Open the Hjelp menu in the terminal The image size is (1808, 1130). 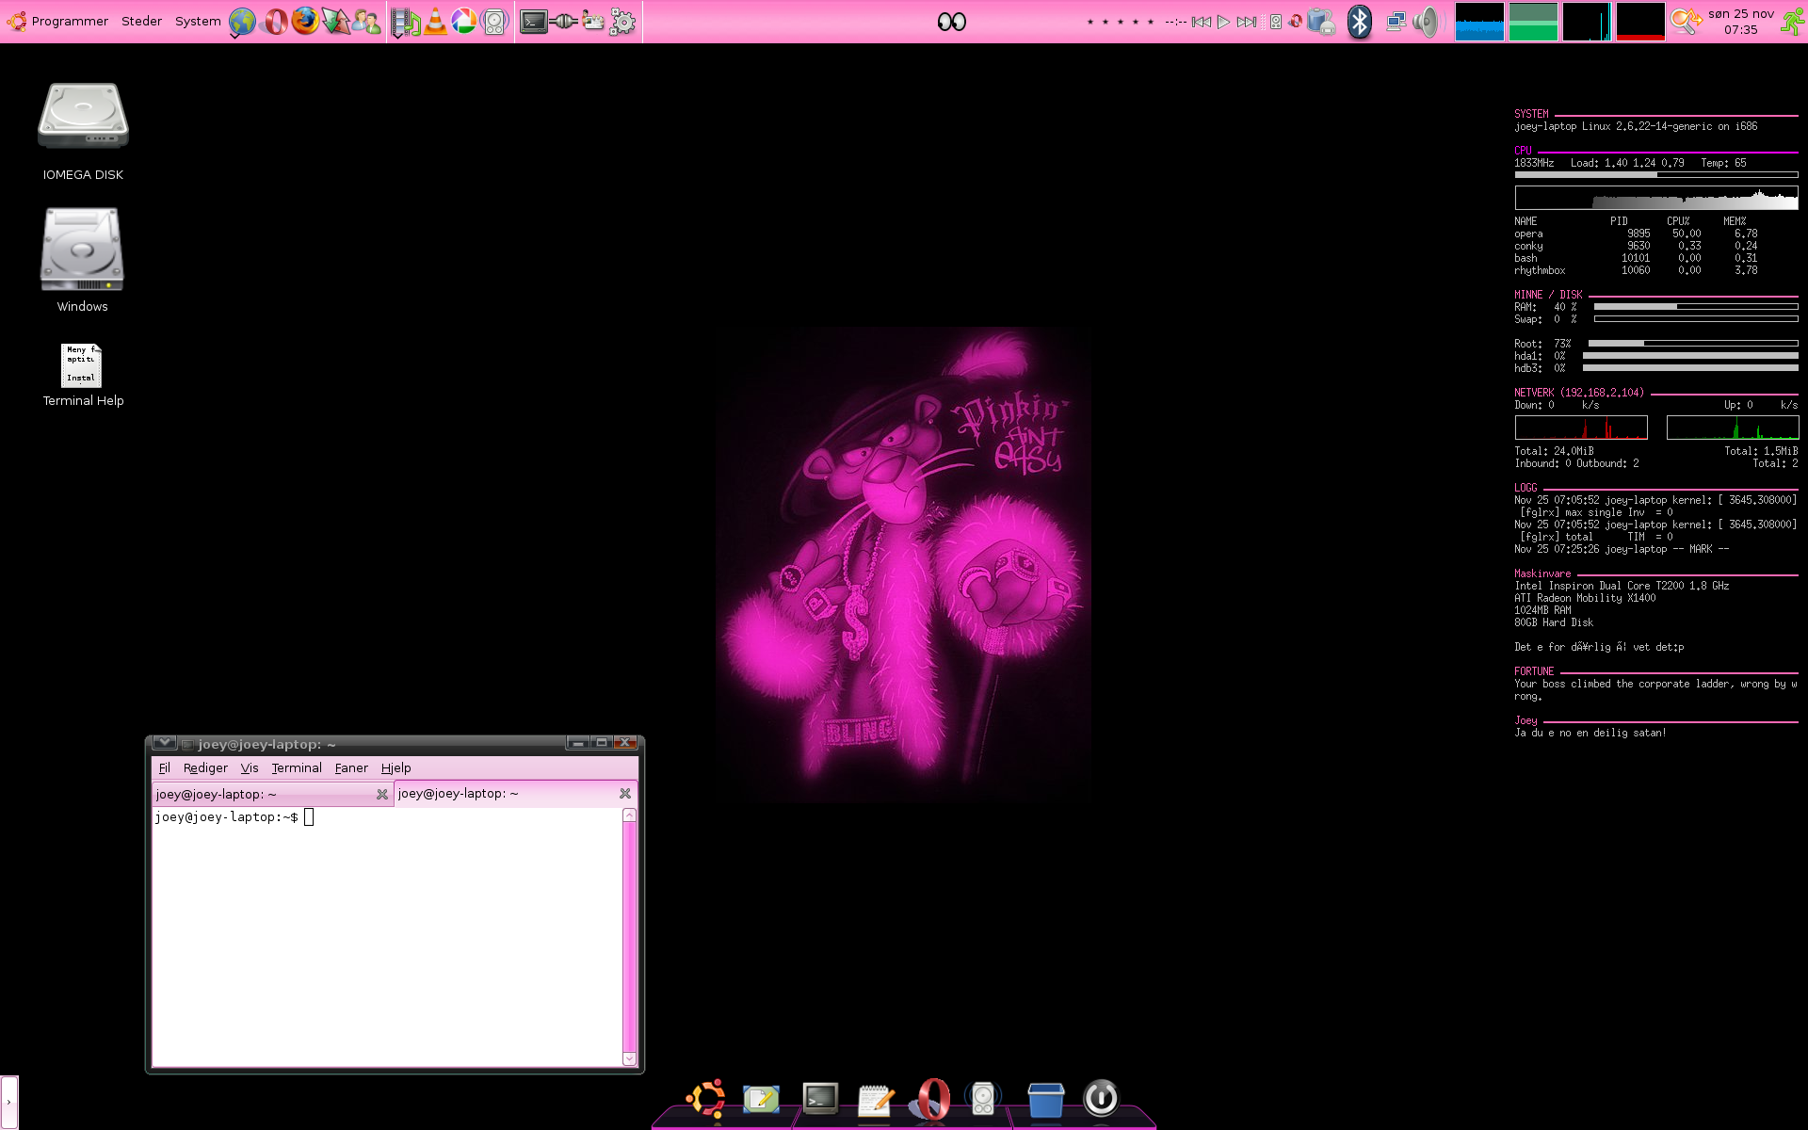click(x=396, y=768)
